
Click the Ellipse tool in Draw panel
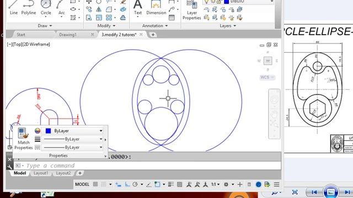click(73, 9)
